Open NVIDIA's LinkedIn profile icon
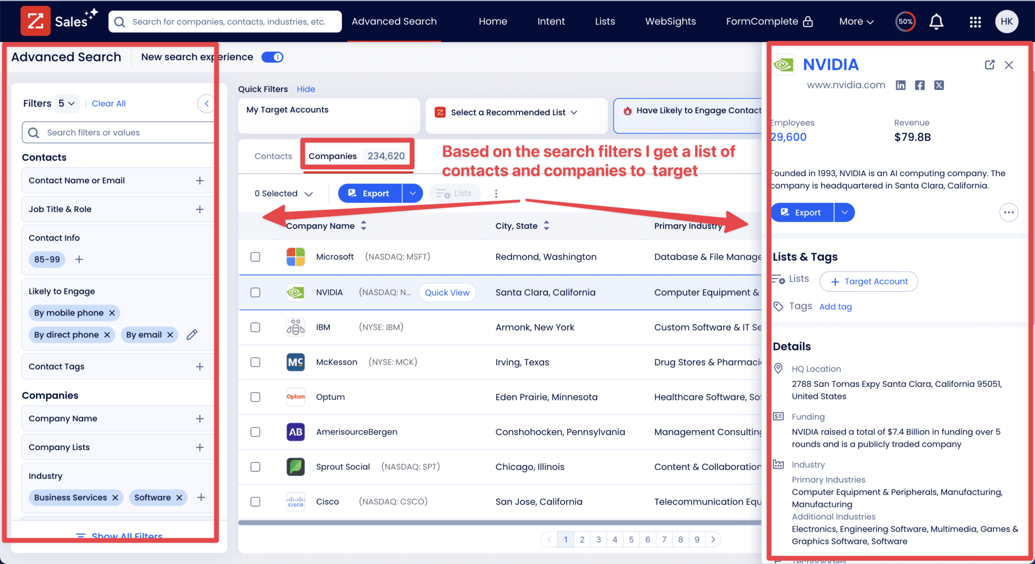 (x=901, y=85)
